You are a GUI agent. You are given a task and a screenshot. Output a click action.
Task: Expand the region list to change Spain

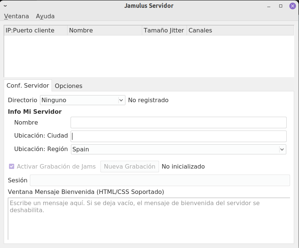tap(282, 149)
